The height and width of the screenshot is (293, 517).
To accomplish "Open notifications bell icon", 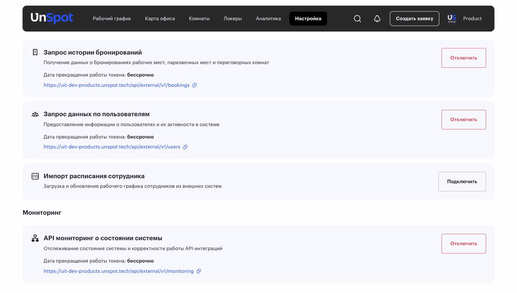I will 377,19.
